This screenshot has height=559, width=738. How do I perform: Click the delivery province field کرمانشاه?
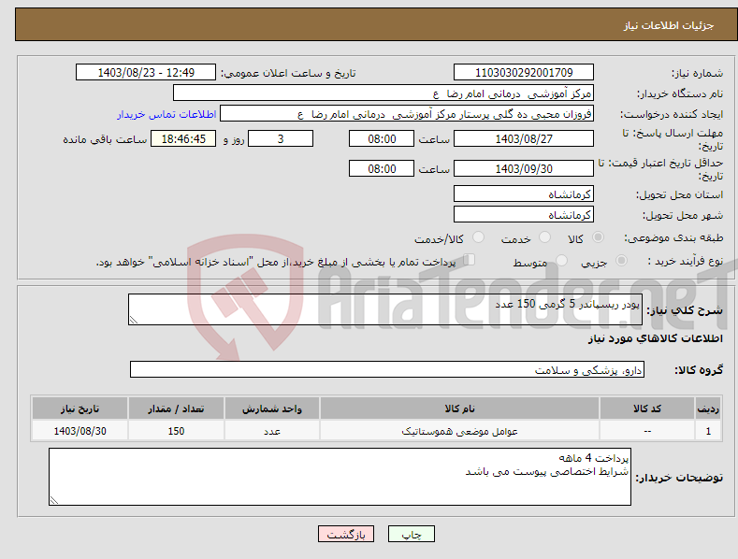(524, 193)
